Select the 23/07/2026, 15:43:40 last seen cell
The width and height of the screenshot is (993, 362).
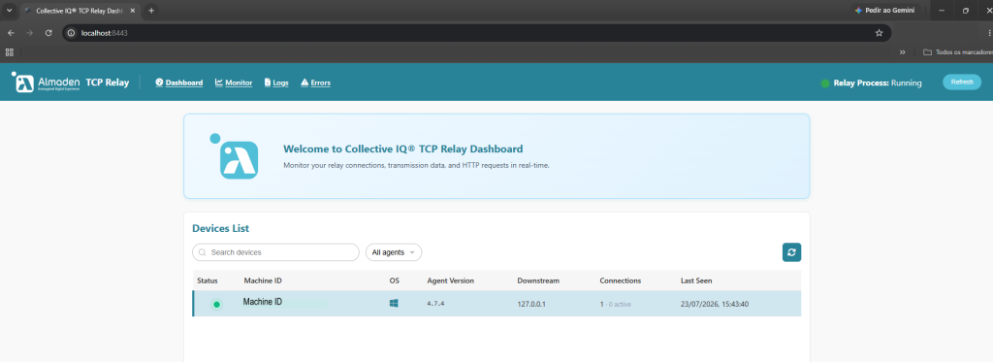(715, 304)
